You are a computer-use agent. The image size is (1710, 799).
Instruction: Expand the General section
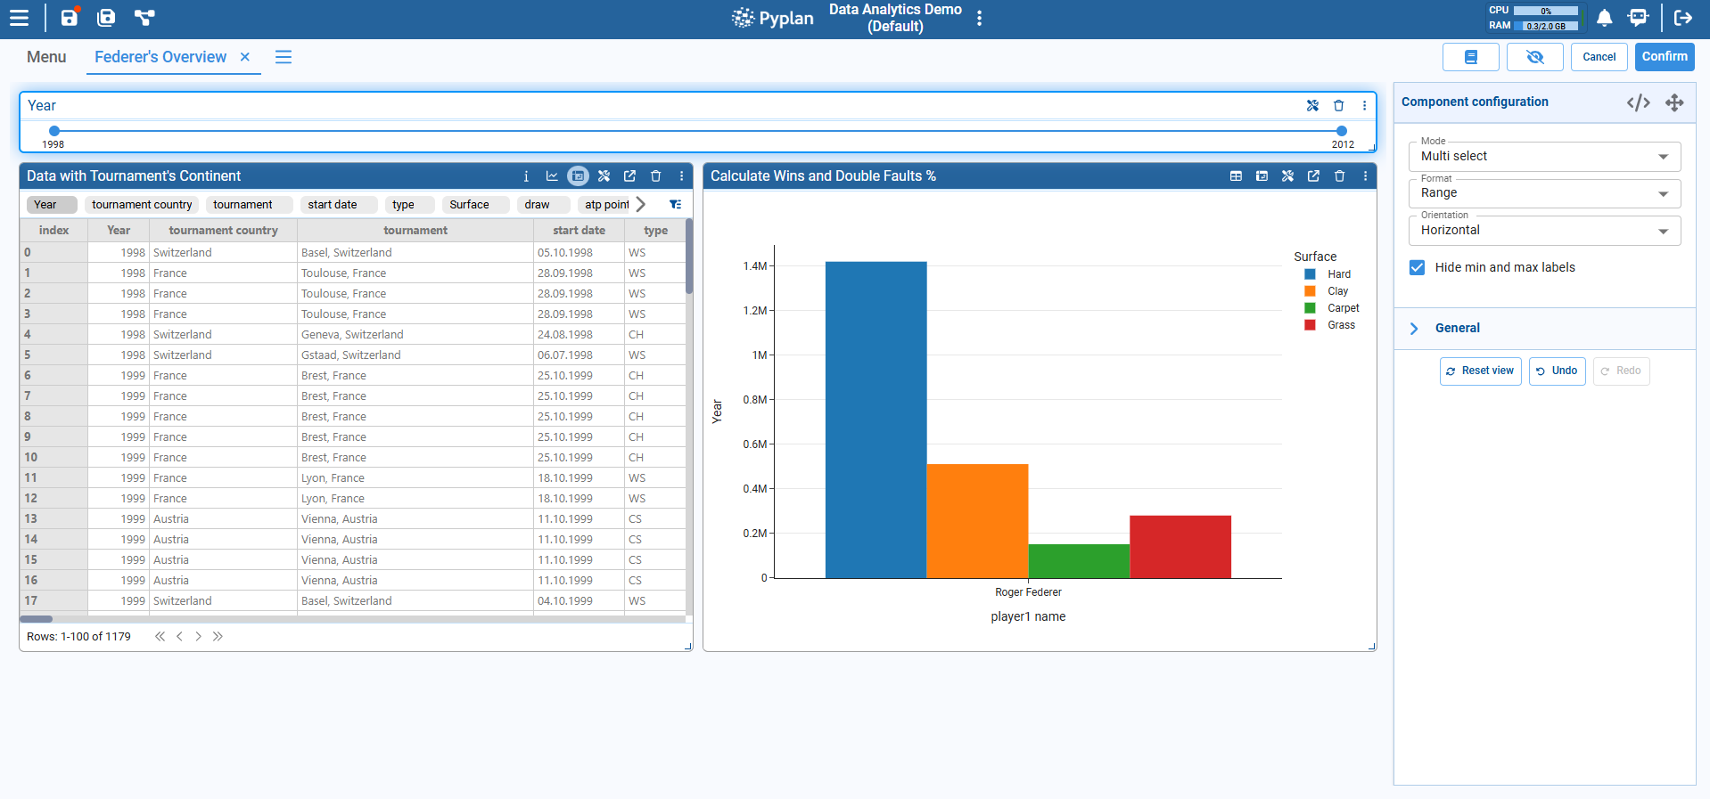1457,329
